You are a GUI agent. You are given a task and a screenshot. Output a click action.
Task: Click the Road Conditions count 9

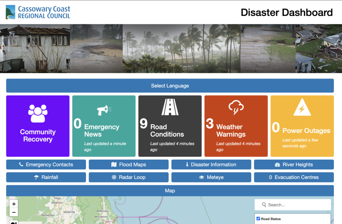144,123
